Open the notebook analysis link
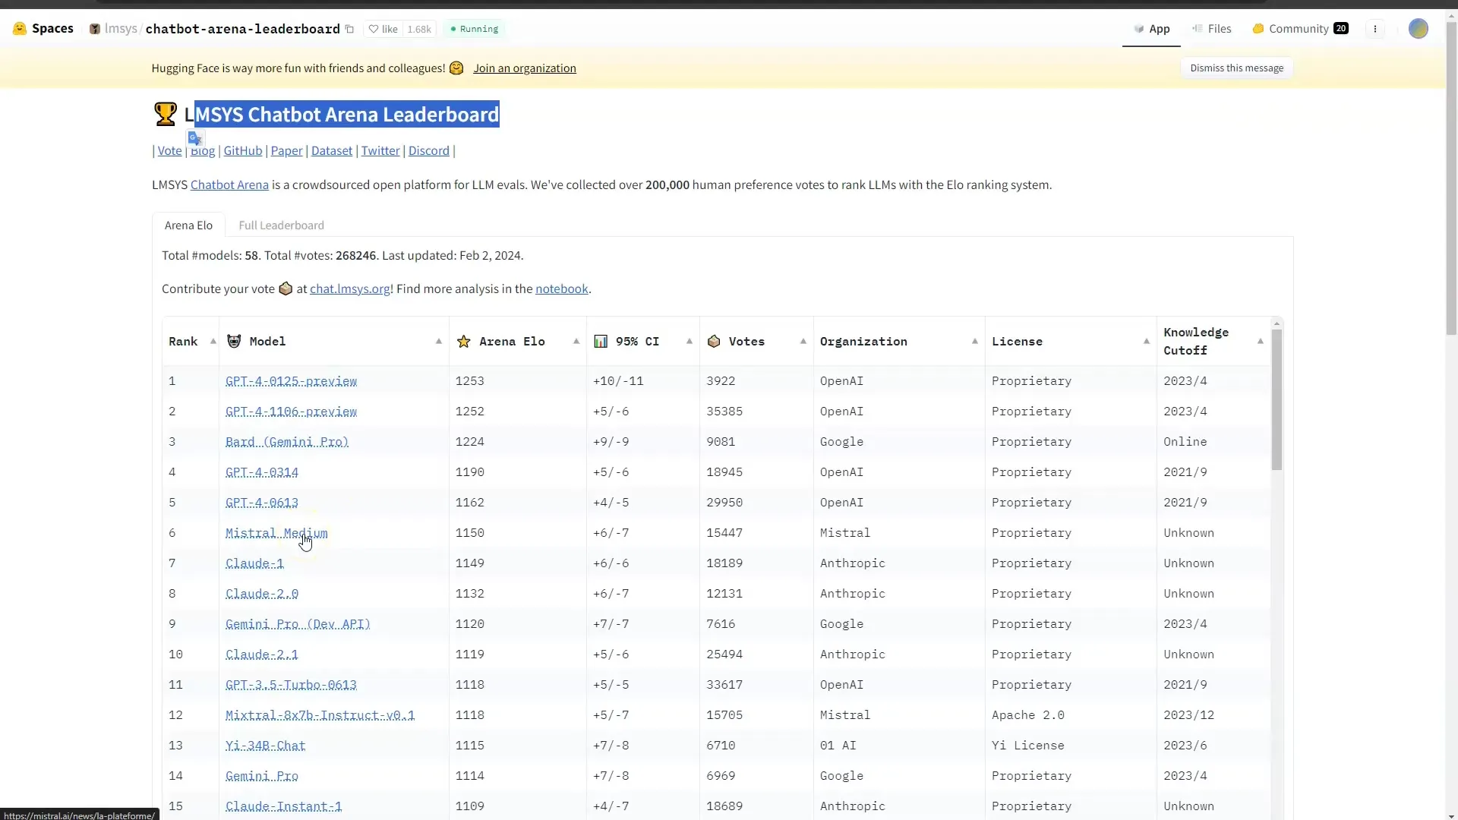 (x=560, y=289)
